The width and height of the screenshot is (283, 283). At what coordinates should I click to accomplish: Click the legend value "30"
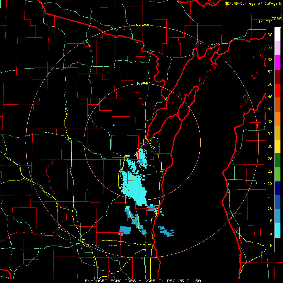270,146
